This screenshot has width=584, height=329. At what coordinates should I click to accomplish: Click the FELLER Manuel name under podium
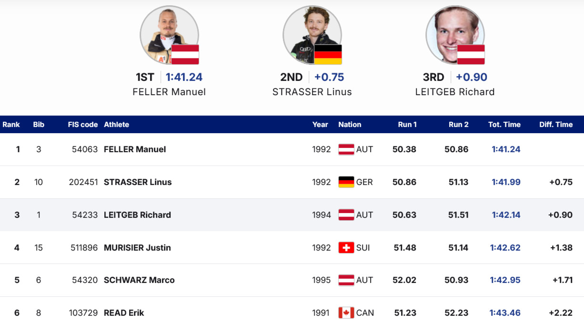click(x=169, y=92)
